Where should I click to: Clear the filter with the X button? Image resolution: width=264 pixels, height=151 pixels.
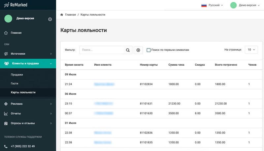coord(138,50)
